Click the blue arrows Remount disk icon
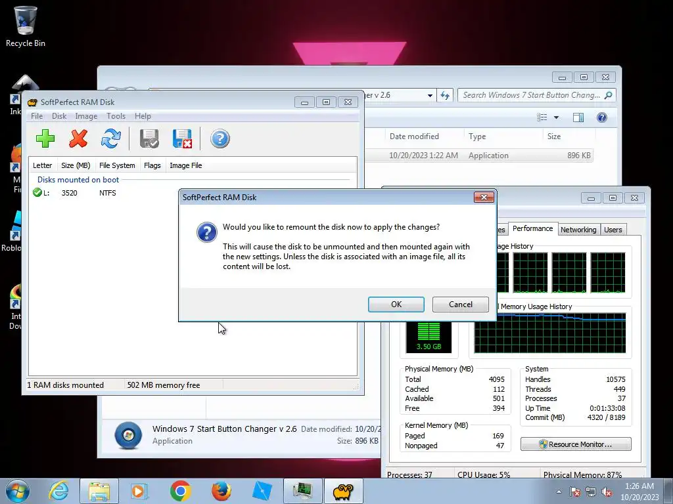This screenshot has height=504, width=673. [x=110, y=139]
